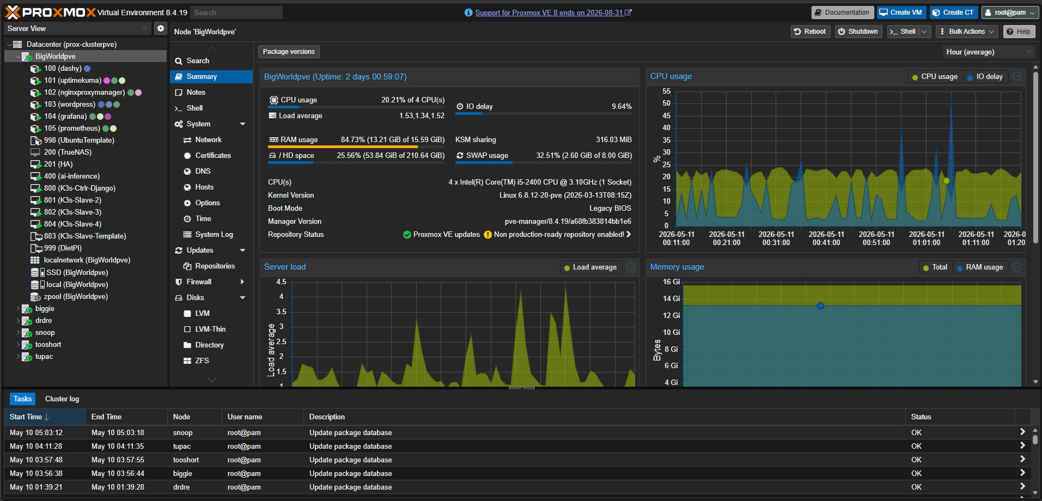Collapse the BigWorldpve node tree

coord(18,57)
